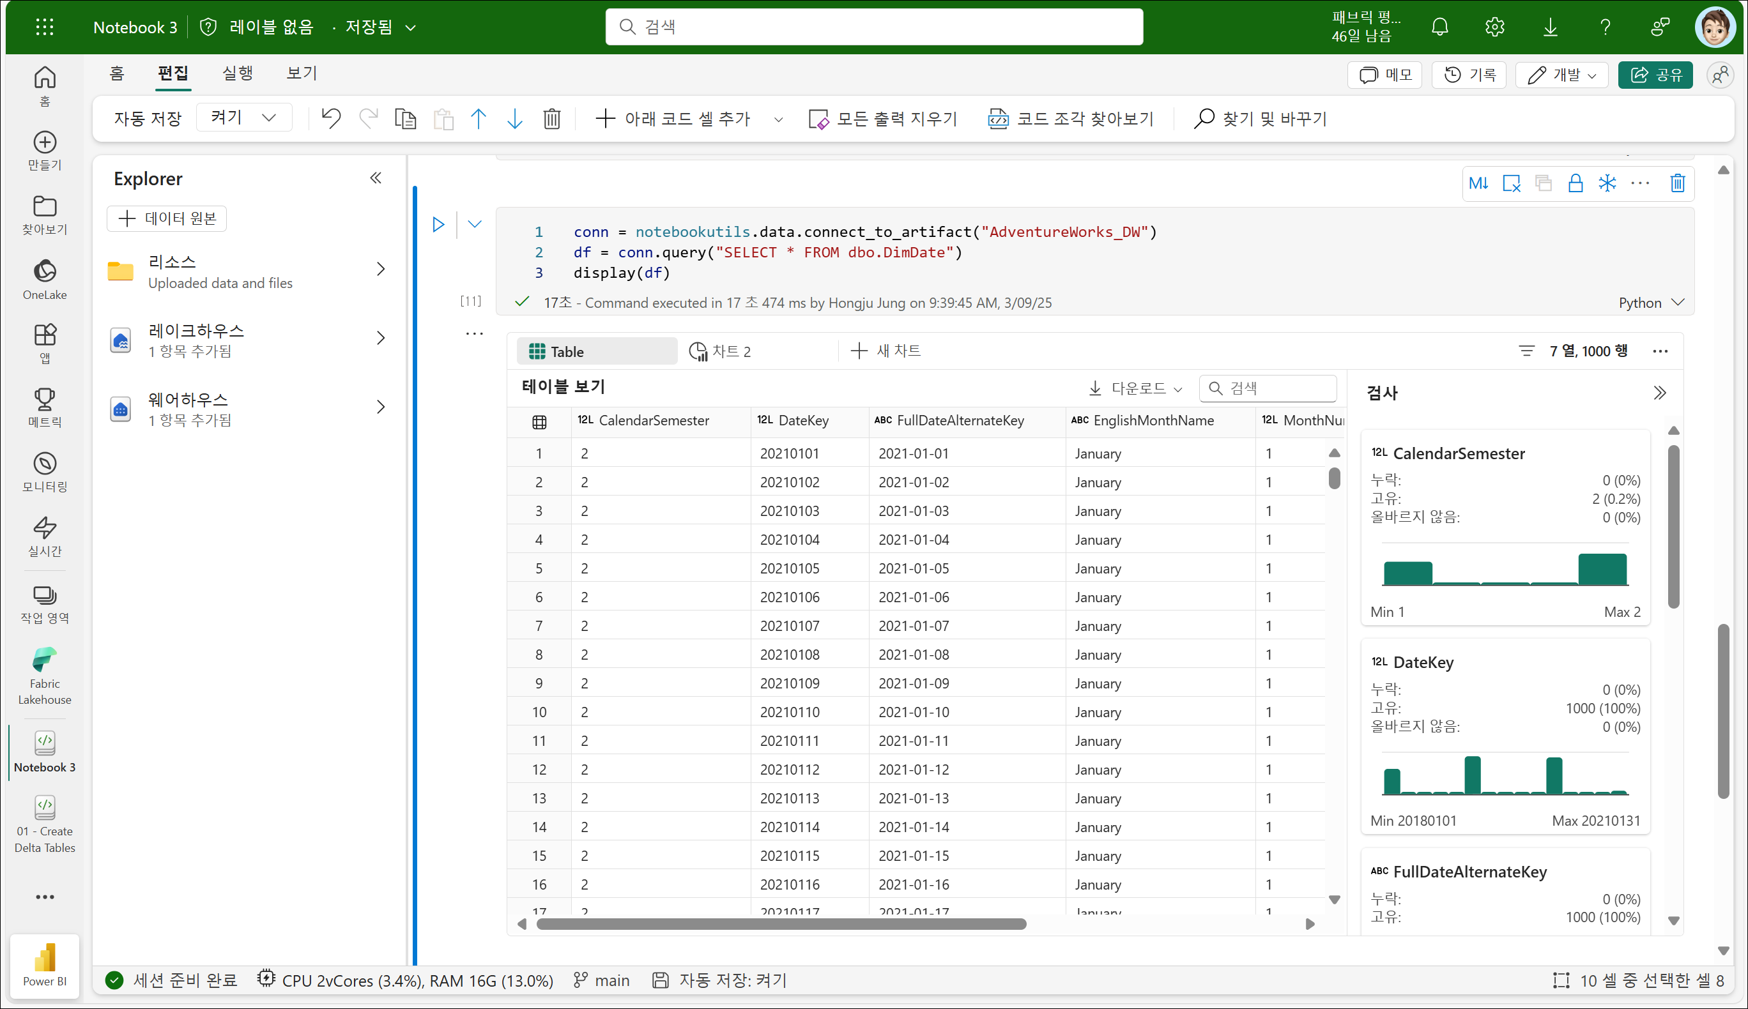Image resolution: width=1748 pixels, height=1009 pixels.
Task: Open OneLake from left sidebar
Action: point(44,278)
